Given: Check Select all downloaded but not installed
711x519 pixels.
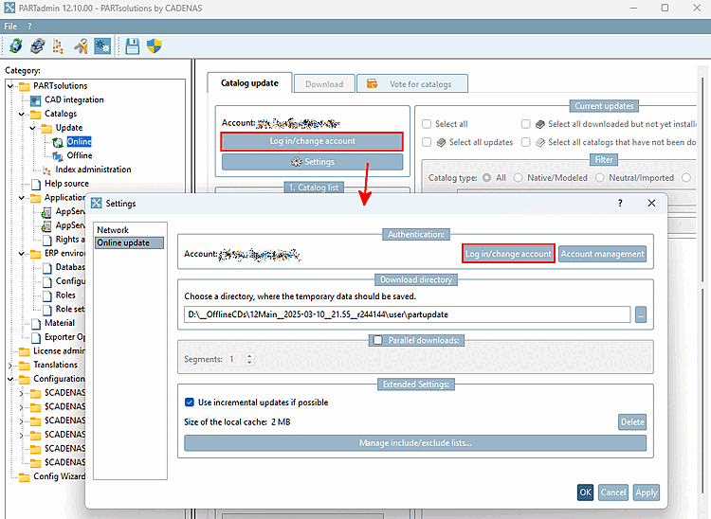Looking at the screenshot, I should click(525, 124).
